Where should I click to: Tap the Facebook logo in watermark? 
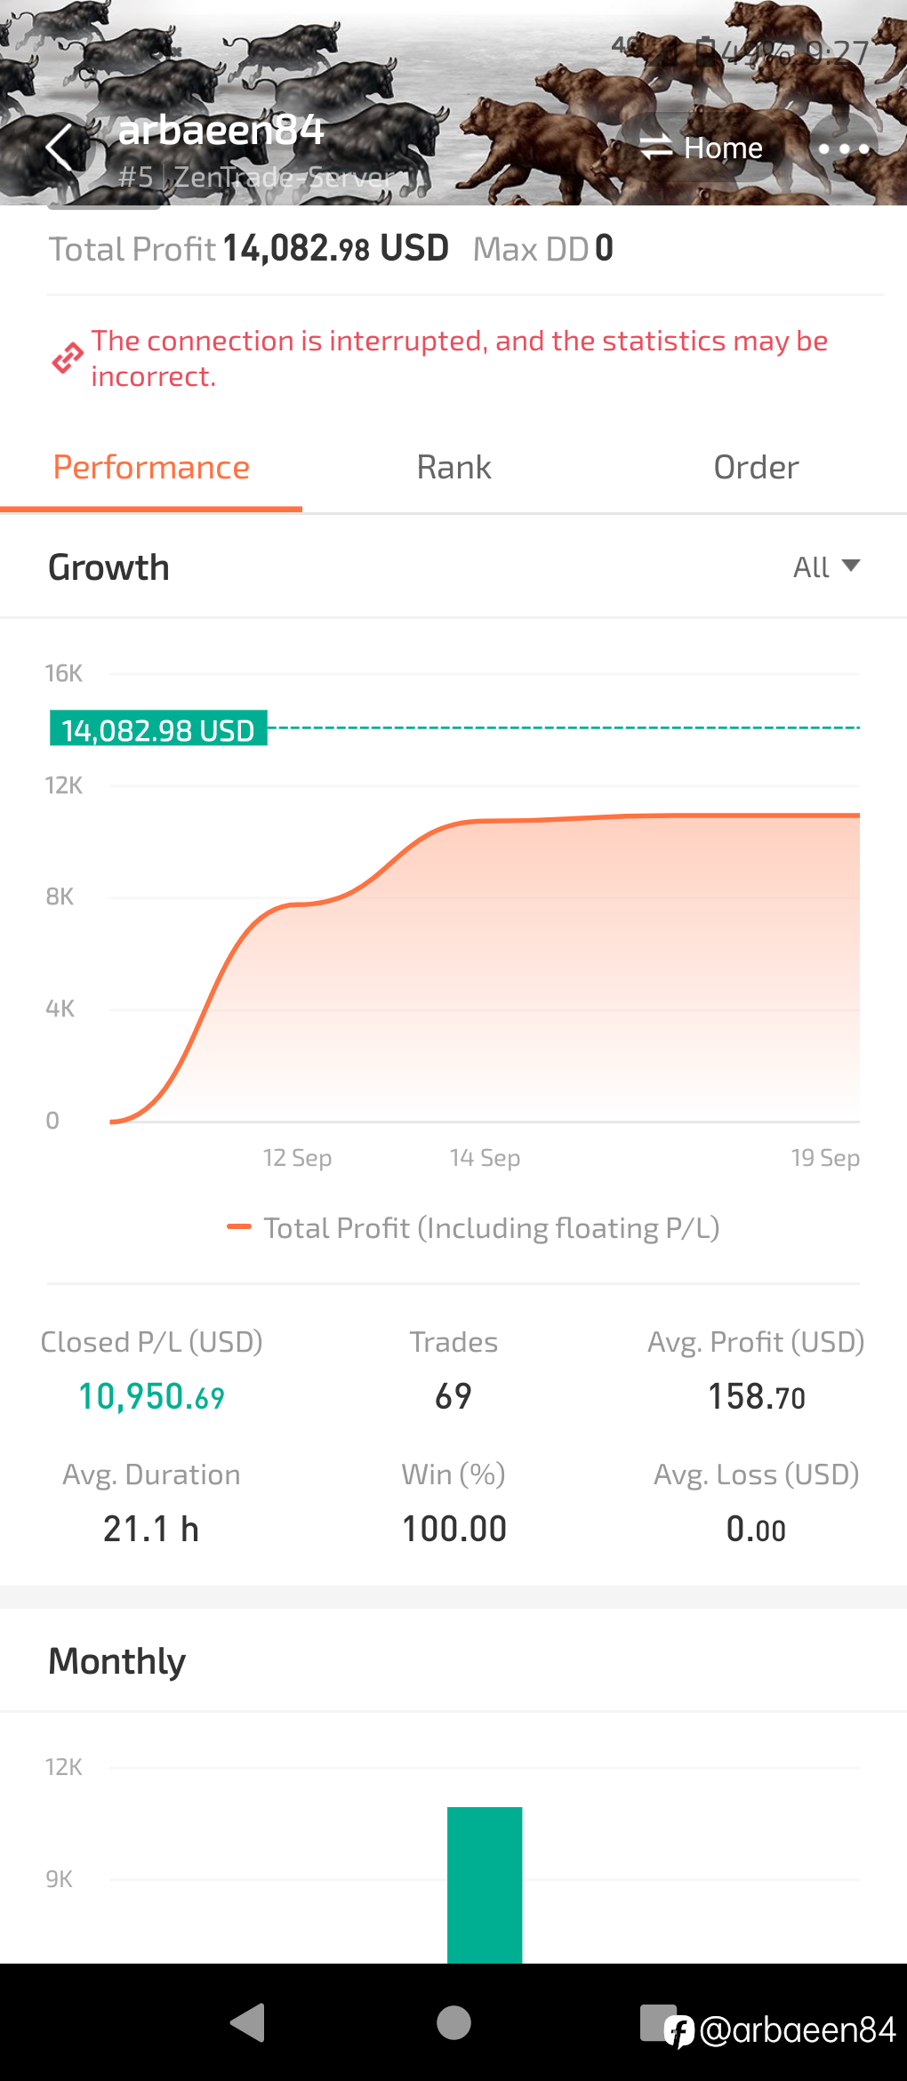point(680,2031)
